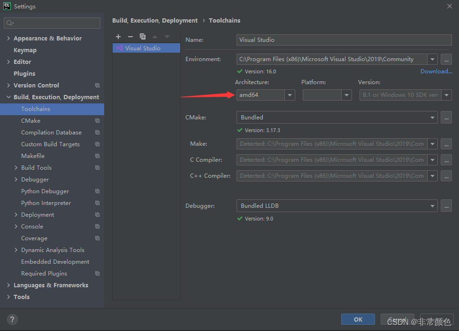459x331 pixels.
Task: Open the Environment path dropdown
Action: coord(432,60)
